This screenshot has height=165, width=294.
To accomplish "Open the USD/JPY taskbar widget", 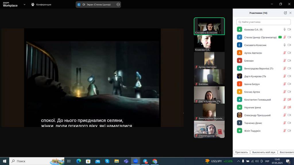I will [219, 161].
